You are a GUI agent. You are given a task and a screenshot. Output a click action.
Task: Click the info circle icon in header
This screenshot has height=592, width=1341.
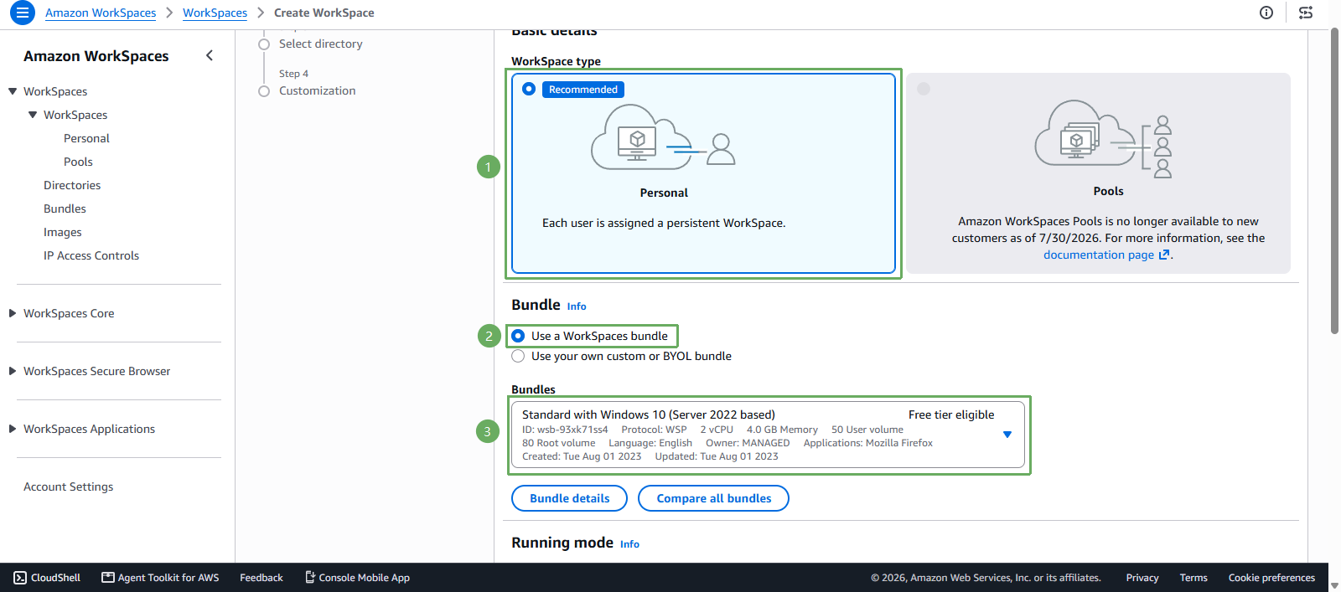[x=1266, y=13]
